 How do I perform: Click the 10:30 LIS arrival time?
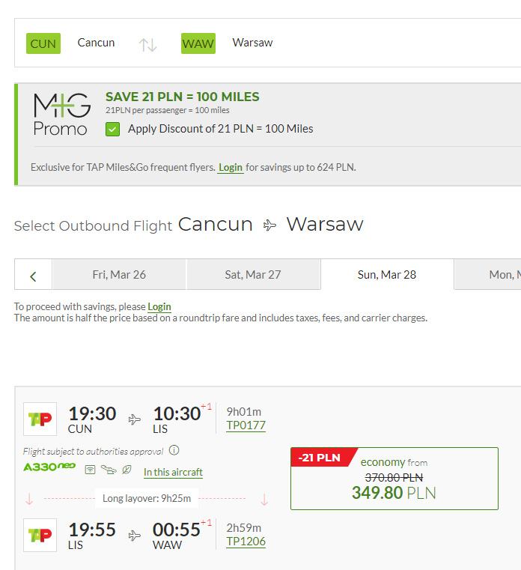click(177, 413)
